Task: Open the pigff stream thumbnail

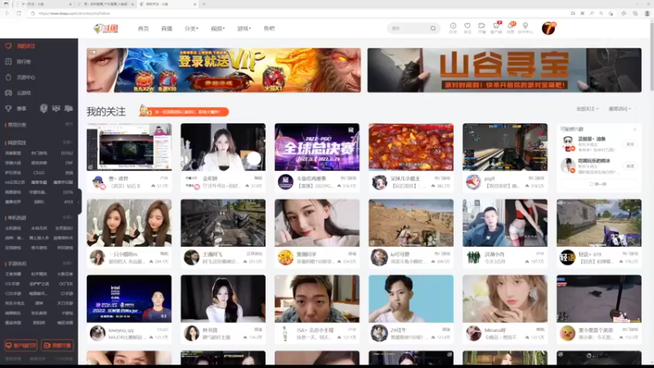Action: pos(505,147)
